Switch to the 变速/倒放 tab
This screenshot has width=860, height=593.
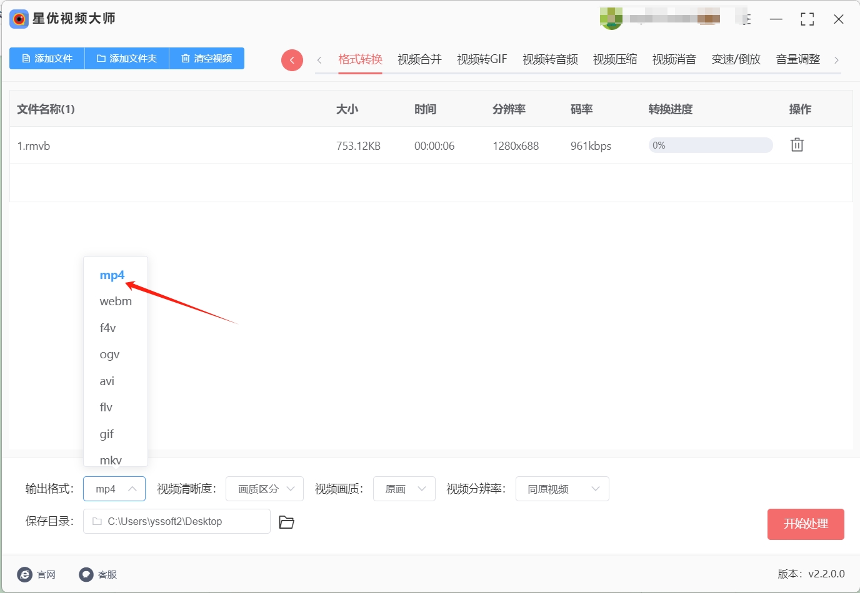point(736,59)
